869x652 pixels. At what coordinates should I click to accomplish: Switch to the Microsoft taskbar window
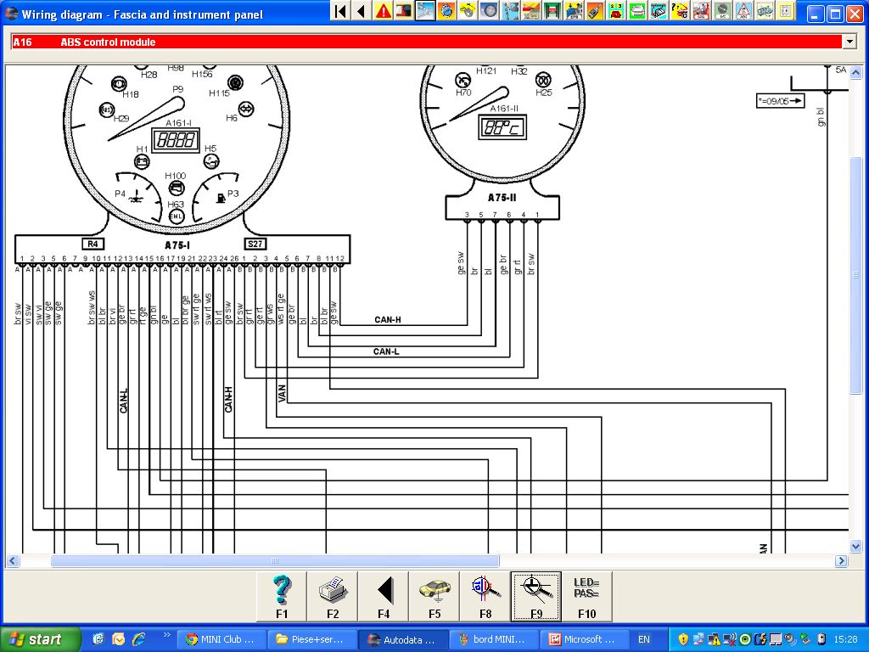[582, 639]
